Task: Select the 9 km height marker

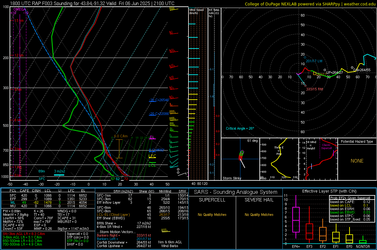Action: pyautogui.click(x=18, y=90)
